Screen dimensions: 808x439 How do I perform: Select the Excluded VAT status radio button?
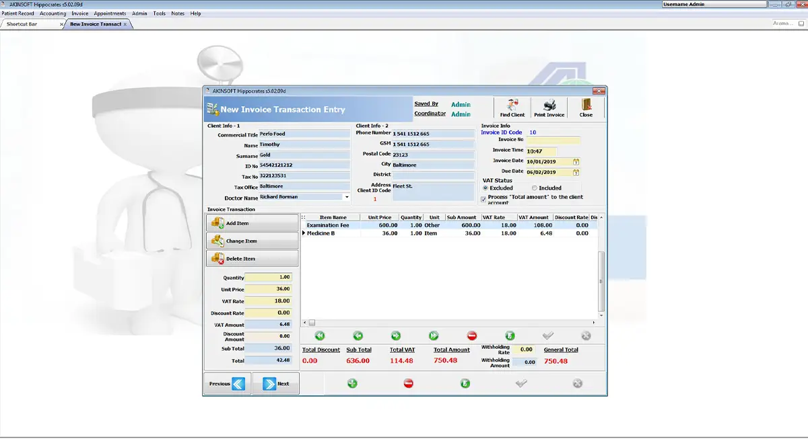485,188
